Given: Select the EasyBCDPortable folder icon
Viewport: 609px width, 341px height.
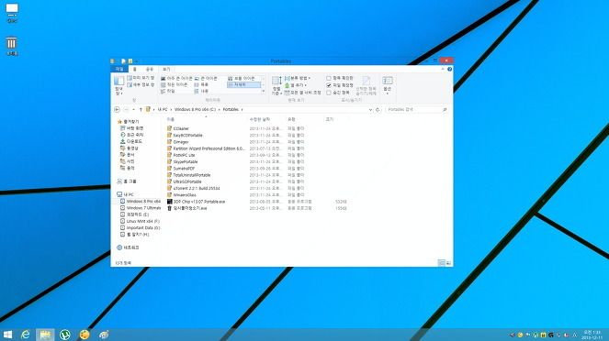Looking at the screenshot, I should click(169, 136).
